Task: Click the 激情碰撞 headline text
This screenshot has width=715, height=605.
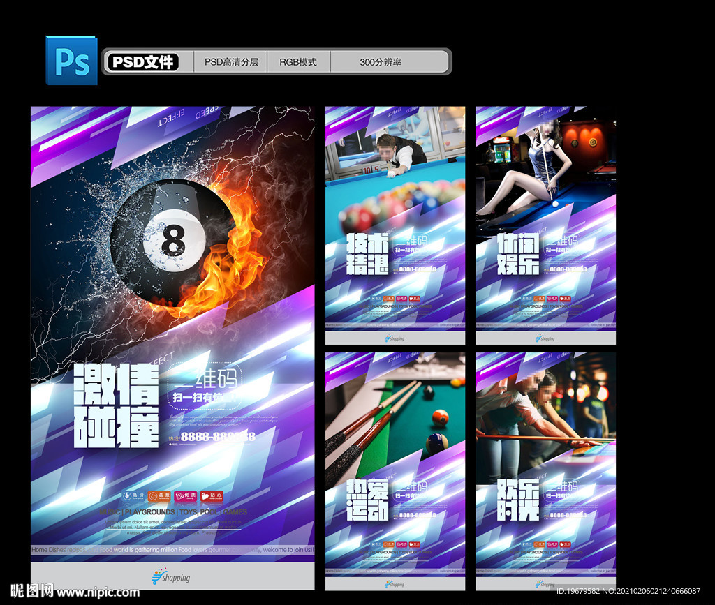Action: [117, 405]
